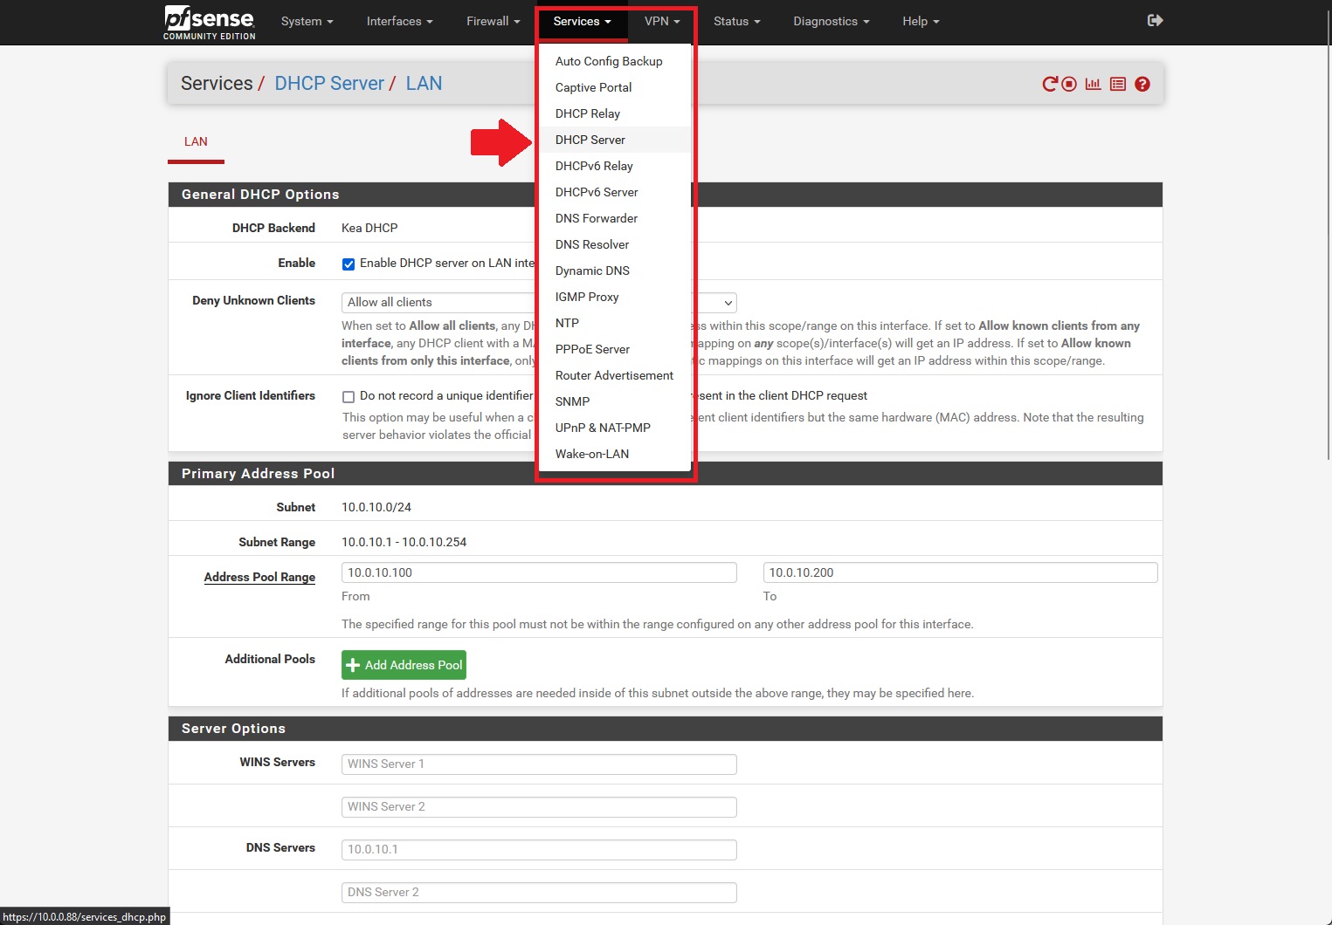The height and width of the screenshot is (925, 1332).
Task: Click the pfSense logo icon
Action: click(x=210, y=22)
